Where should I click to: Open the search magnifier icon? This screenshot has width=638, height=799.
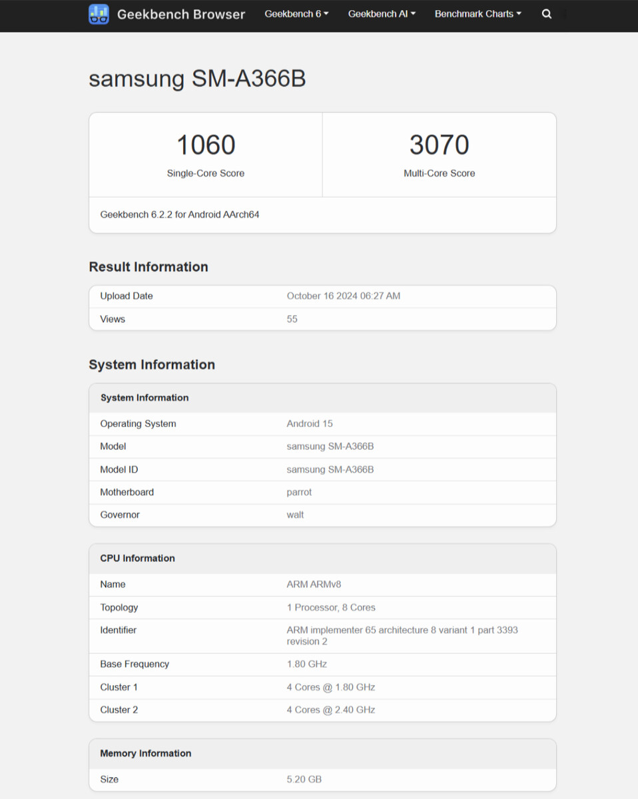point(547,14)
